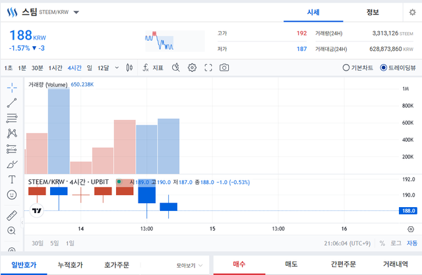Screen dimensions: 422x275
Task: Set chart interval to 12달
Action: point(104,68)
